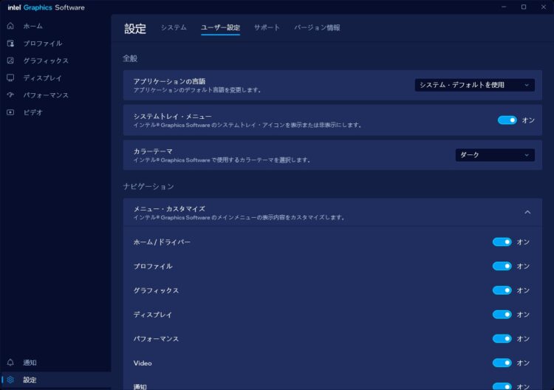Toggle the Video menu switch

pyautogui.click(x=502, y=363)
